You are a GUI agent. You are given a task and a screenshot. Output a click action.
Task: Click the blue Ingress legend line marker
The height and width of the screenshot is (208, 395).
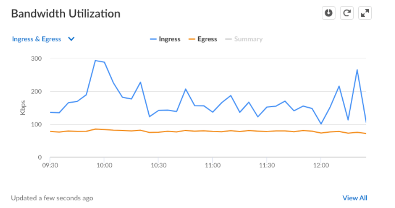[x=153, y=39]
